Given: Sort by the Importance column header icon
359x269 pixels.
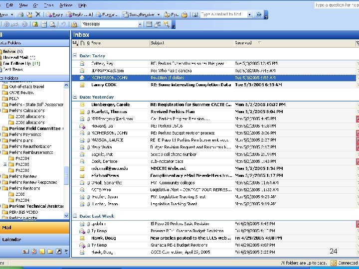Looking at the screenshot, I should [x=75, y=43].
